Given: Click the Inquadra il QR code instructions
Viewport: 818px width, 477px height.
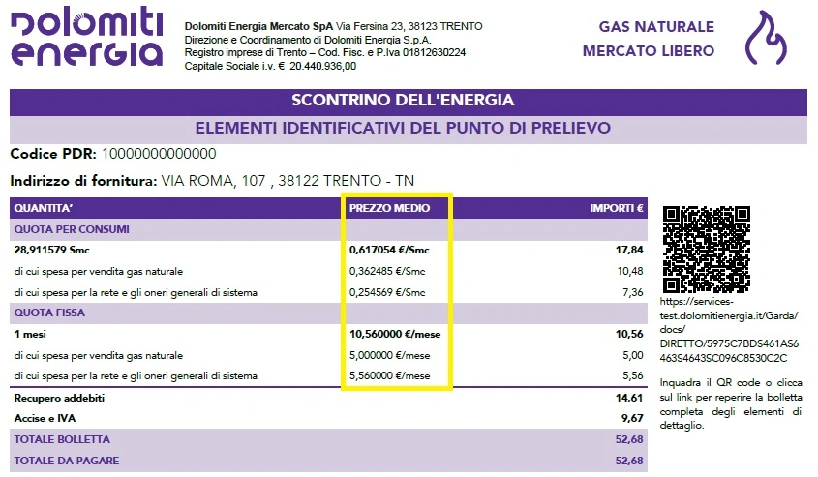Looking at the screenshot, I should click(x=730, y=404).
